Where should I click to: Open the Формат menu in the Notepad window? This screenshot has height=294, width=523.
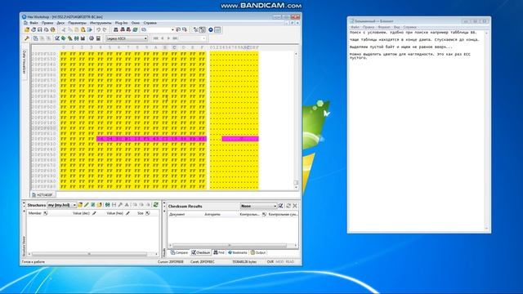coord(384,27)
